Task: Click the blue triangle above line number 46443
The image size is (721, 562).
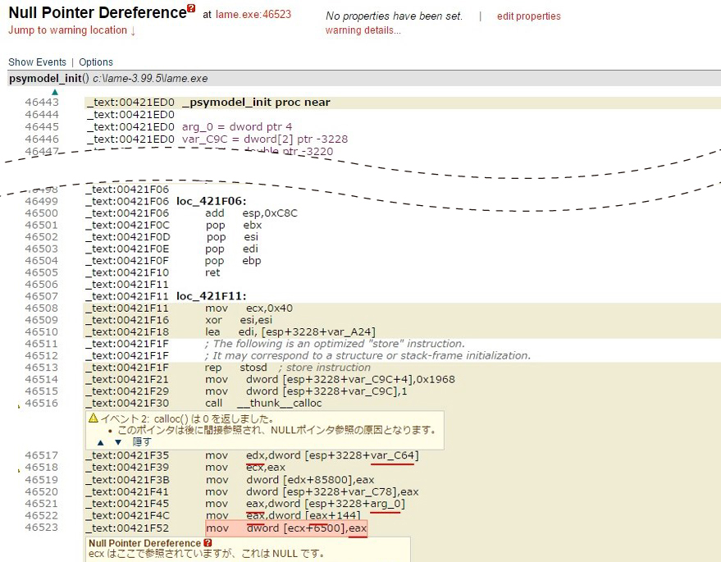Action: 54,92
